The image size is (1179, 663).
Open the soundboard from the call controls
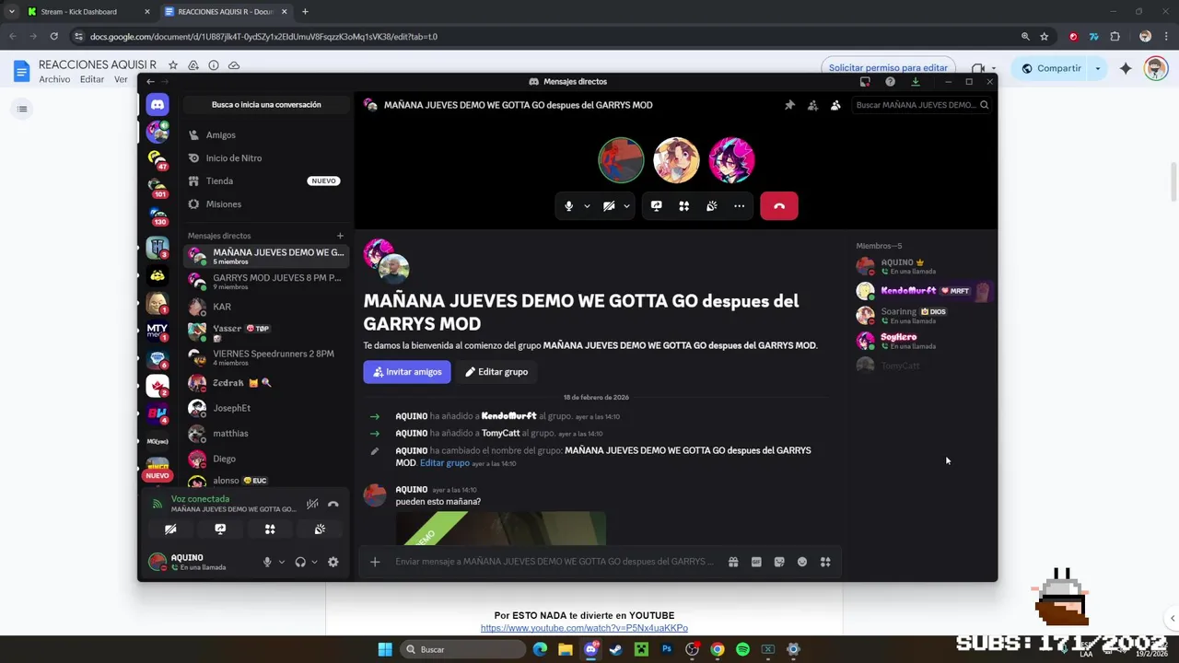711,206
